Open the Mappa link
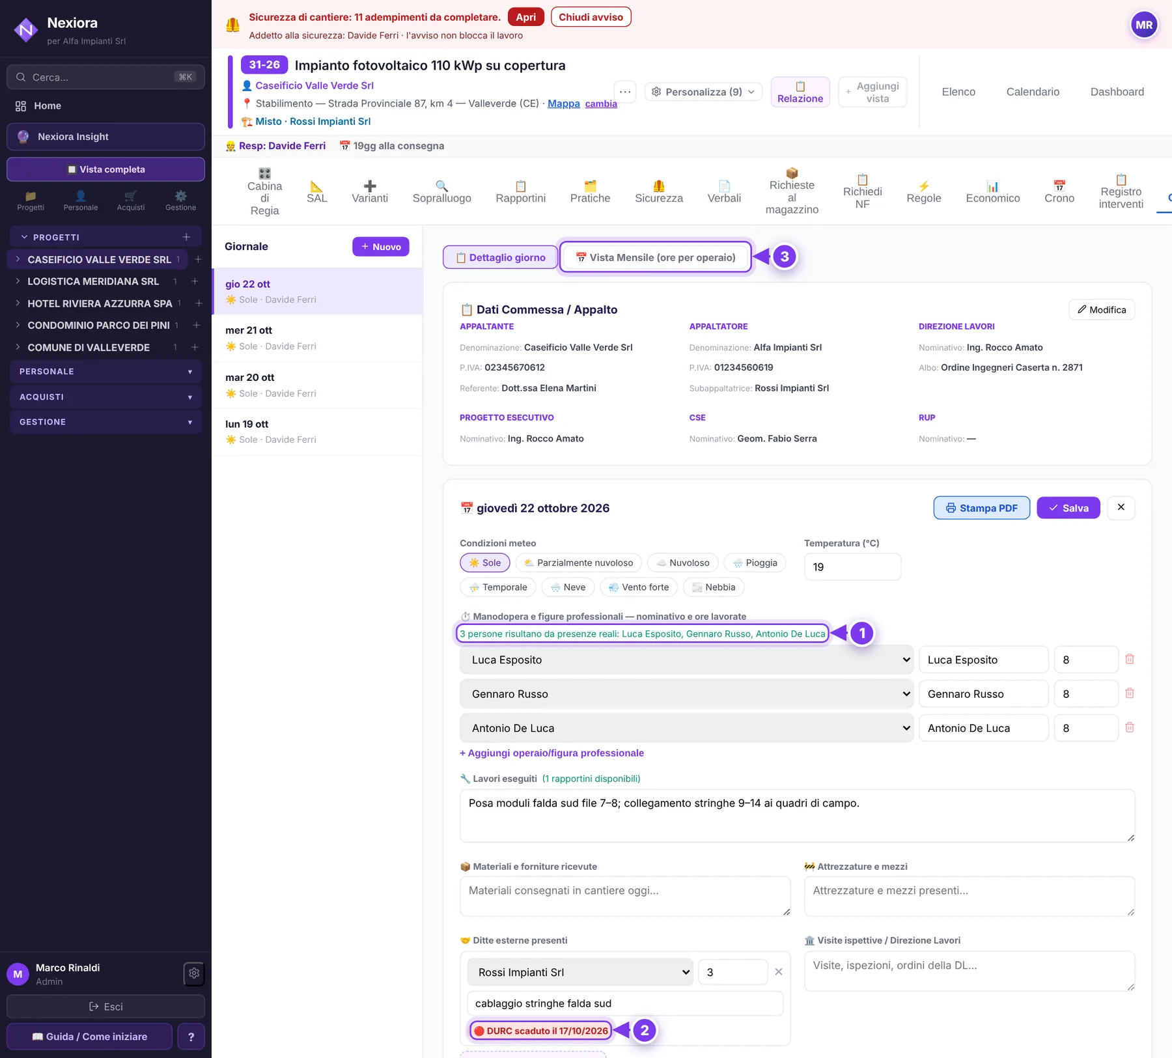1172x1058 pixels. pyautogui.click(x=563, y=104)
